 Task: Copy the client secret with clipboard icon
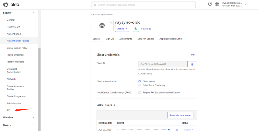[x=176, y=130]
